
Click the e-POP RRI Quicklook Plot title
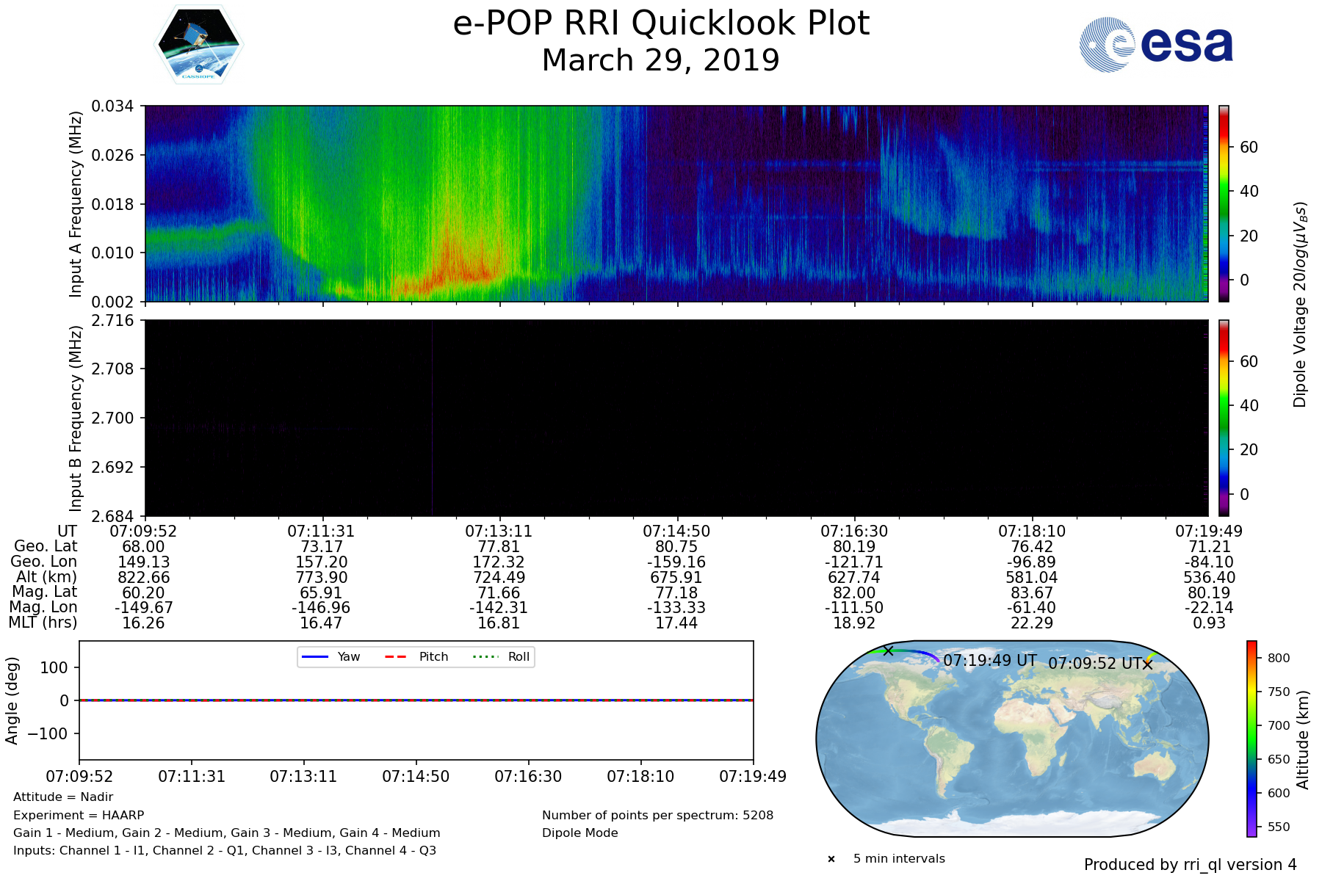click(661, 23)
